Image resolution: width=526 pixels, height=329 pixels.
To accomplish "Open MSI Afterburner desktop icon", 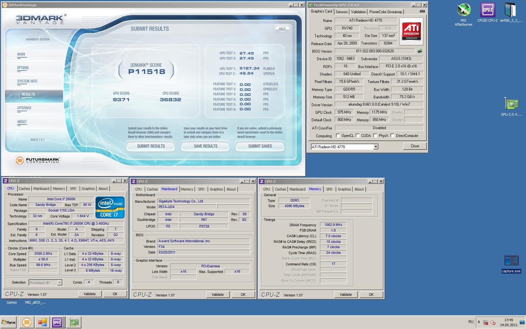I will pyautogui.click(x=464, y=15).
